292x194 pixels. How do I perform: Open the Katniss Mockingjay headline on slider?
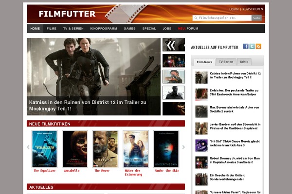coord(88,105)
